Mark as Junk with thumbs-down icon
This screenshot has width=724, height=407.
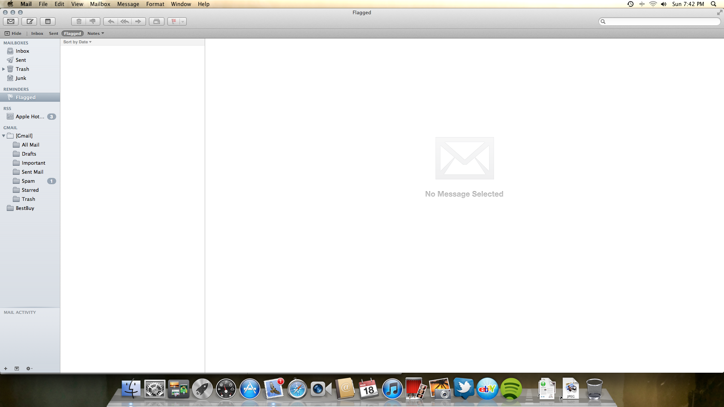coord(93,21)
